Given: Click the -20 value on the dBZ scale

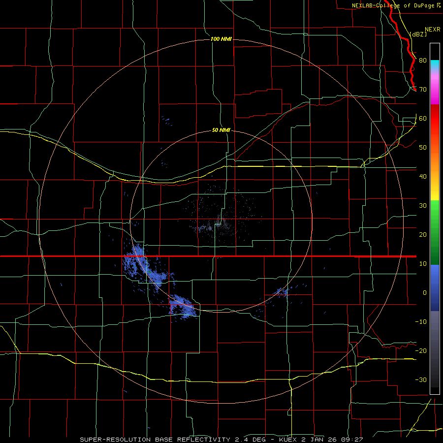Looking at the screenshot, I should (x=421, y=351).
